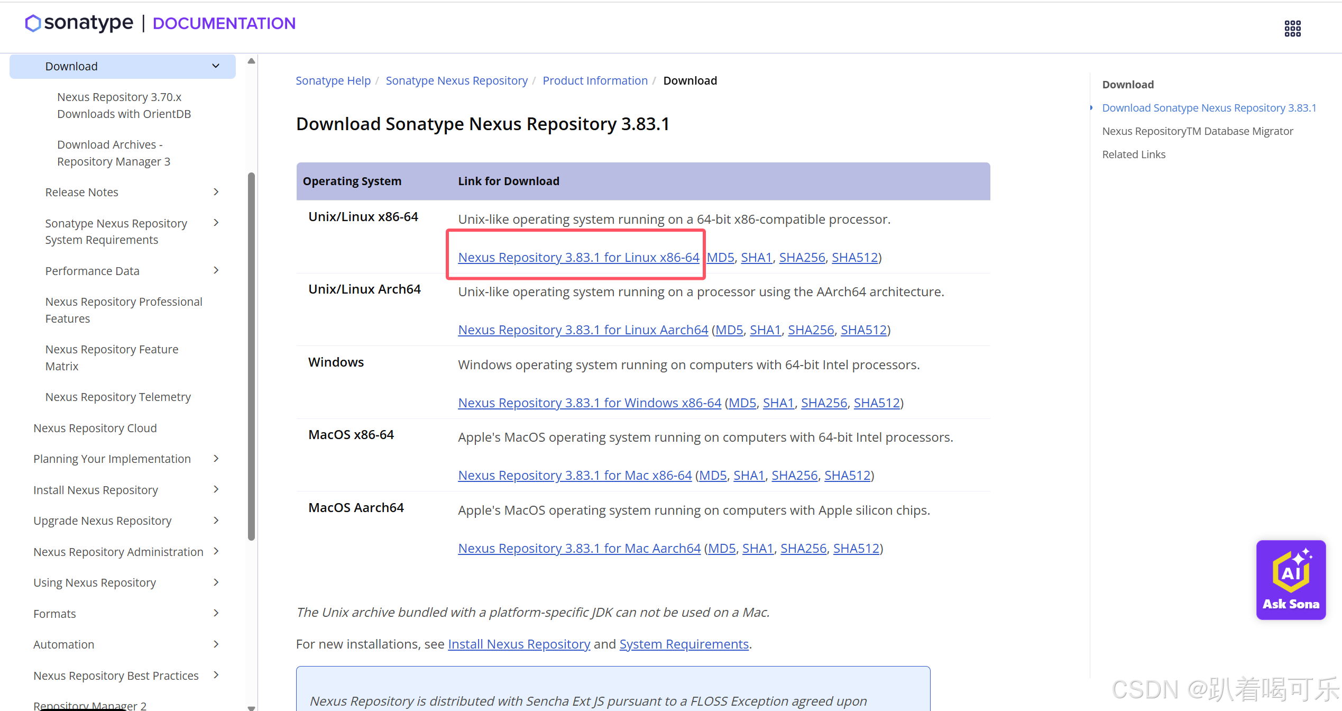Expand the Formats sidebar chevron

point(216,613)
